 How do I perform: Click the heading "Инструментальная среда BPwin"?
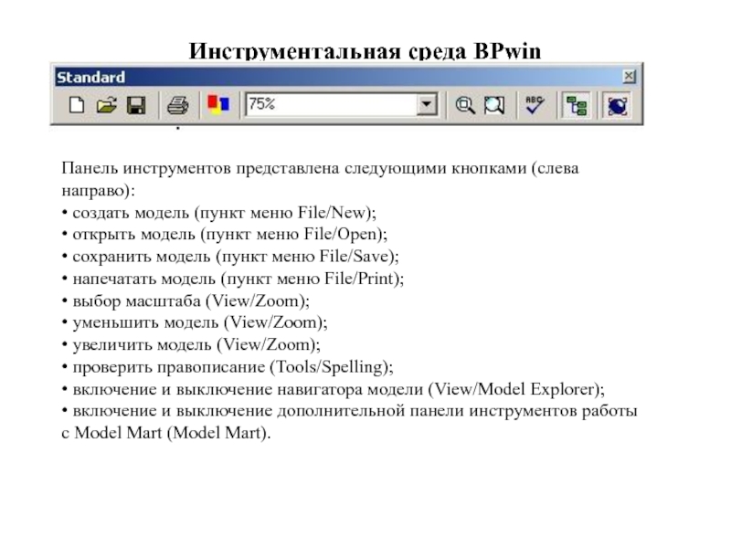coord(365,50)
